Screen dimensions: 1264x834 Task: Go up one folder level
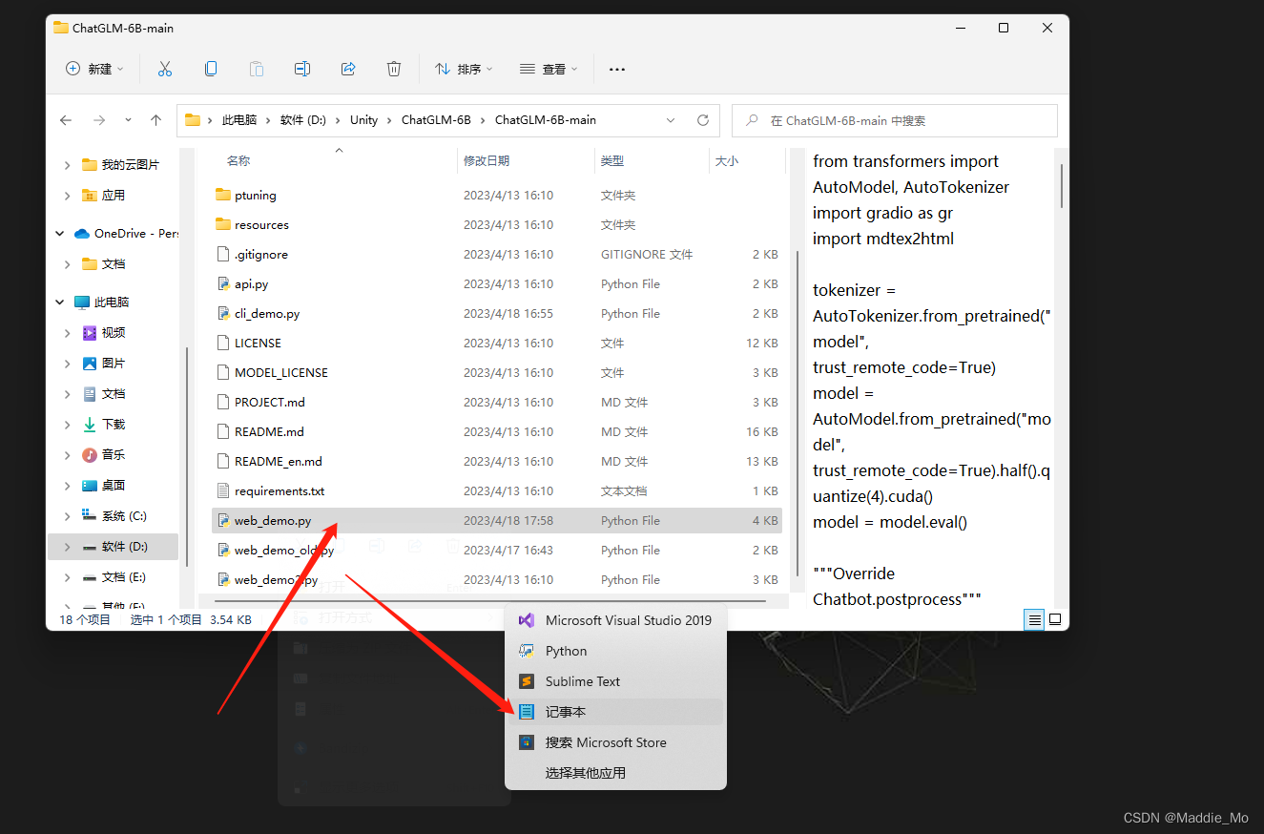pyautogui.click(x=156, y=120)
